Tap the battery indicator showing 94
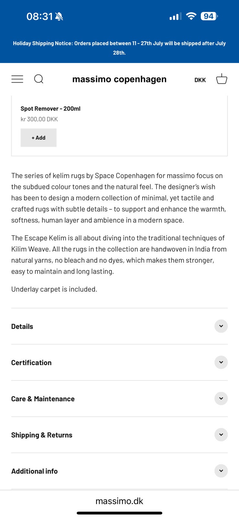The width and height of the screenshot is (239, 519). (209, 16)
